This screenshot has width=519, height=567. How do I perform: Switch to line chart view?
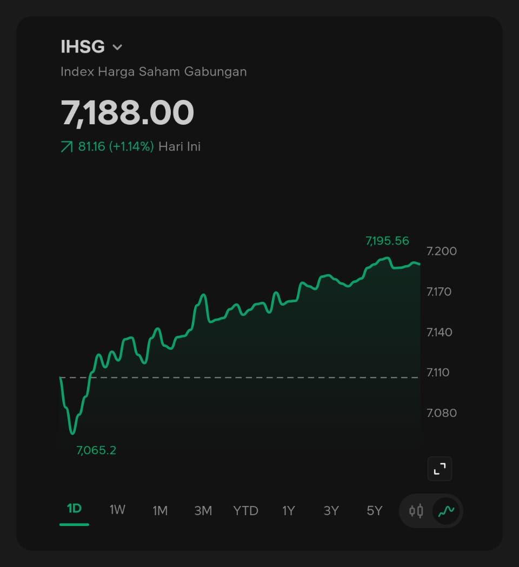tap(446, 511)
